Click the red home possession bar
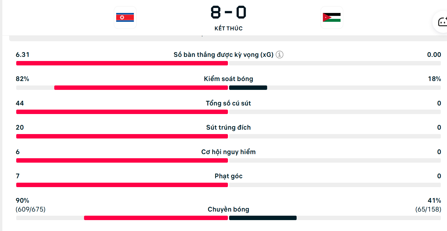 coord(141,88)
